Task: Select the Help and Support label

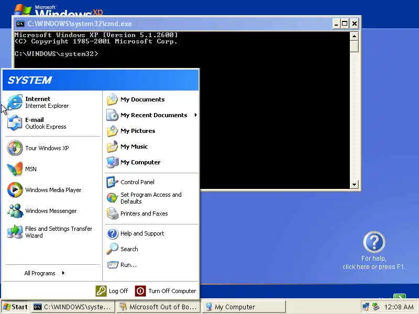Action: [142, 233]
